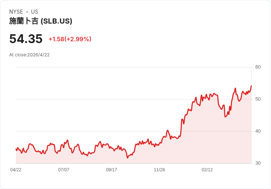The width and height of the screenshot is (271, 189).
Task: Click the latest data point at chart's right end
Action: pos(251,85)
